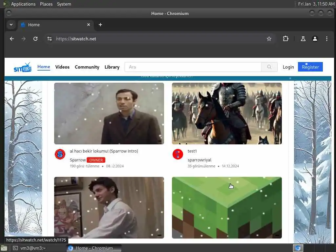Screen dimensions: 336x252
Task: Click the show desktop icon in bottom panel
Action: (x=4, y=248)
